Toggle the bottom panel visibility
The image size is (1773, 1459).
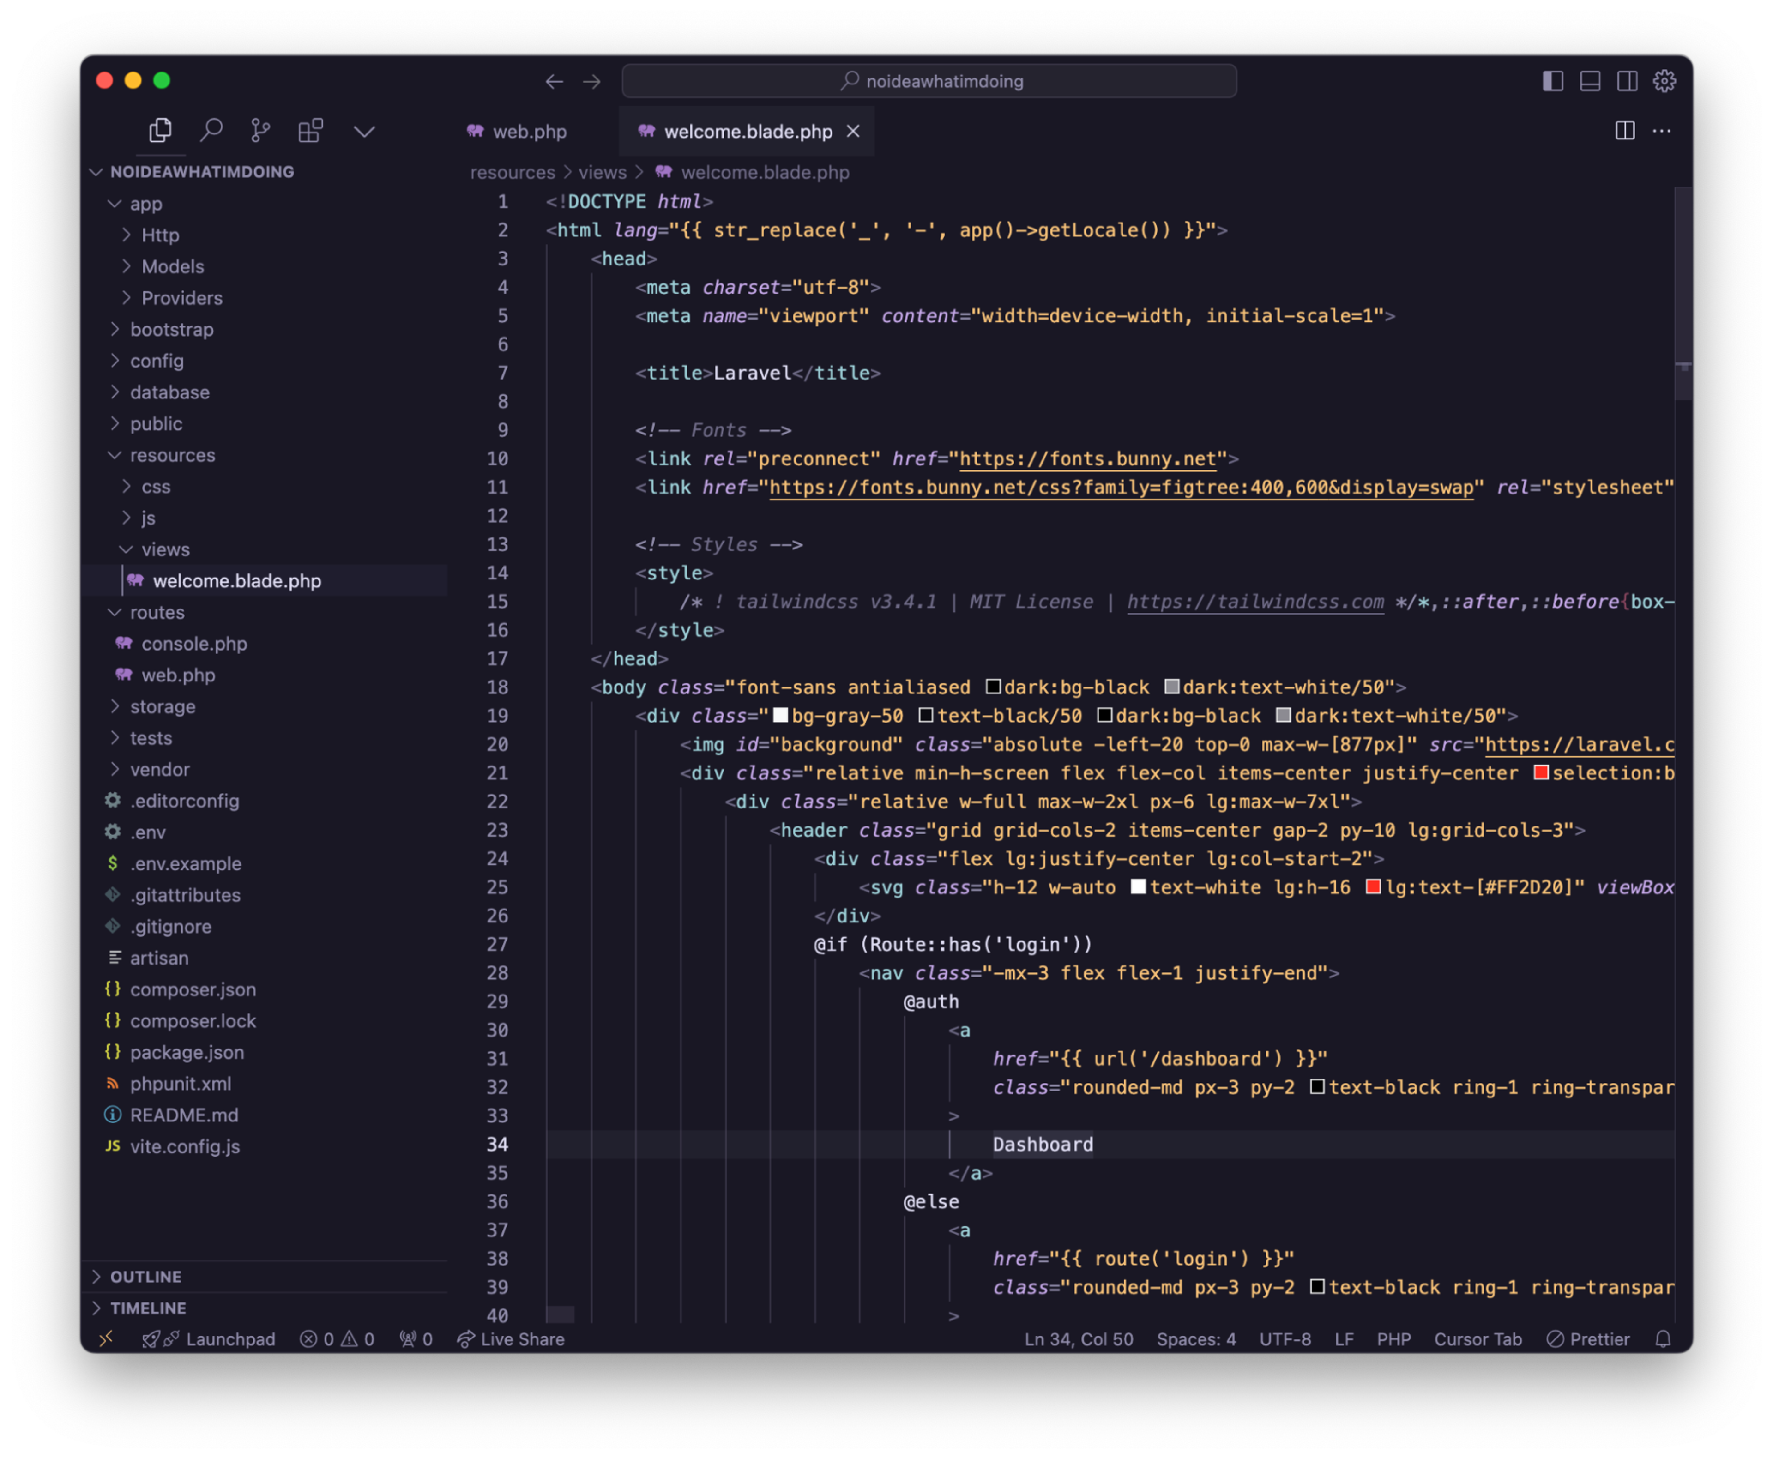[1589, 81]
